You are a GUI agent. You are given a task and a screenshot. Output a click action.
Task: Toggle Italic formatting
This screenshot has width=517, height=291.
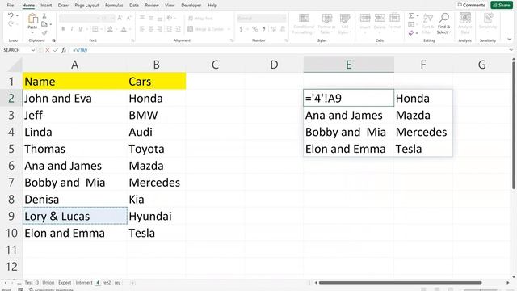click(72, 29)
